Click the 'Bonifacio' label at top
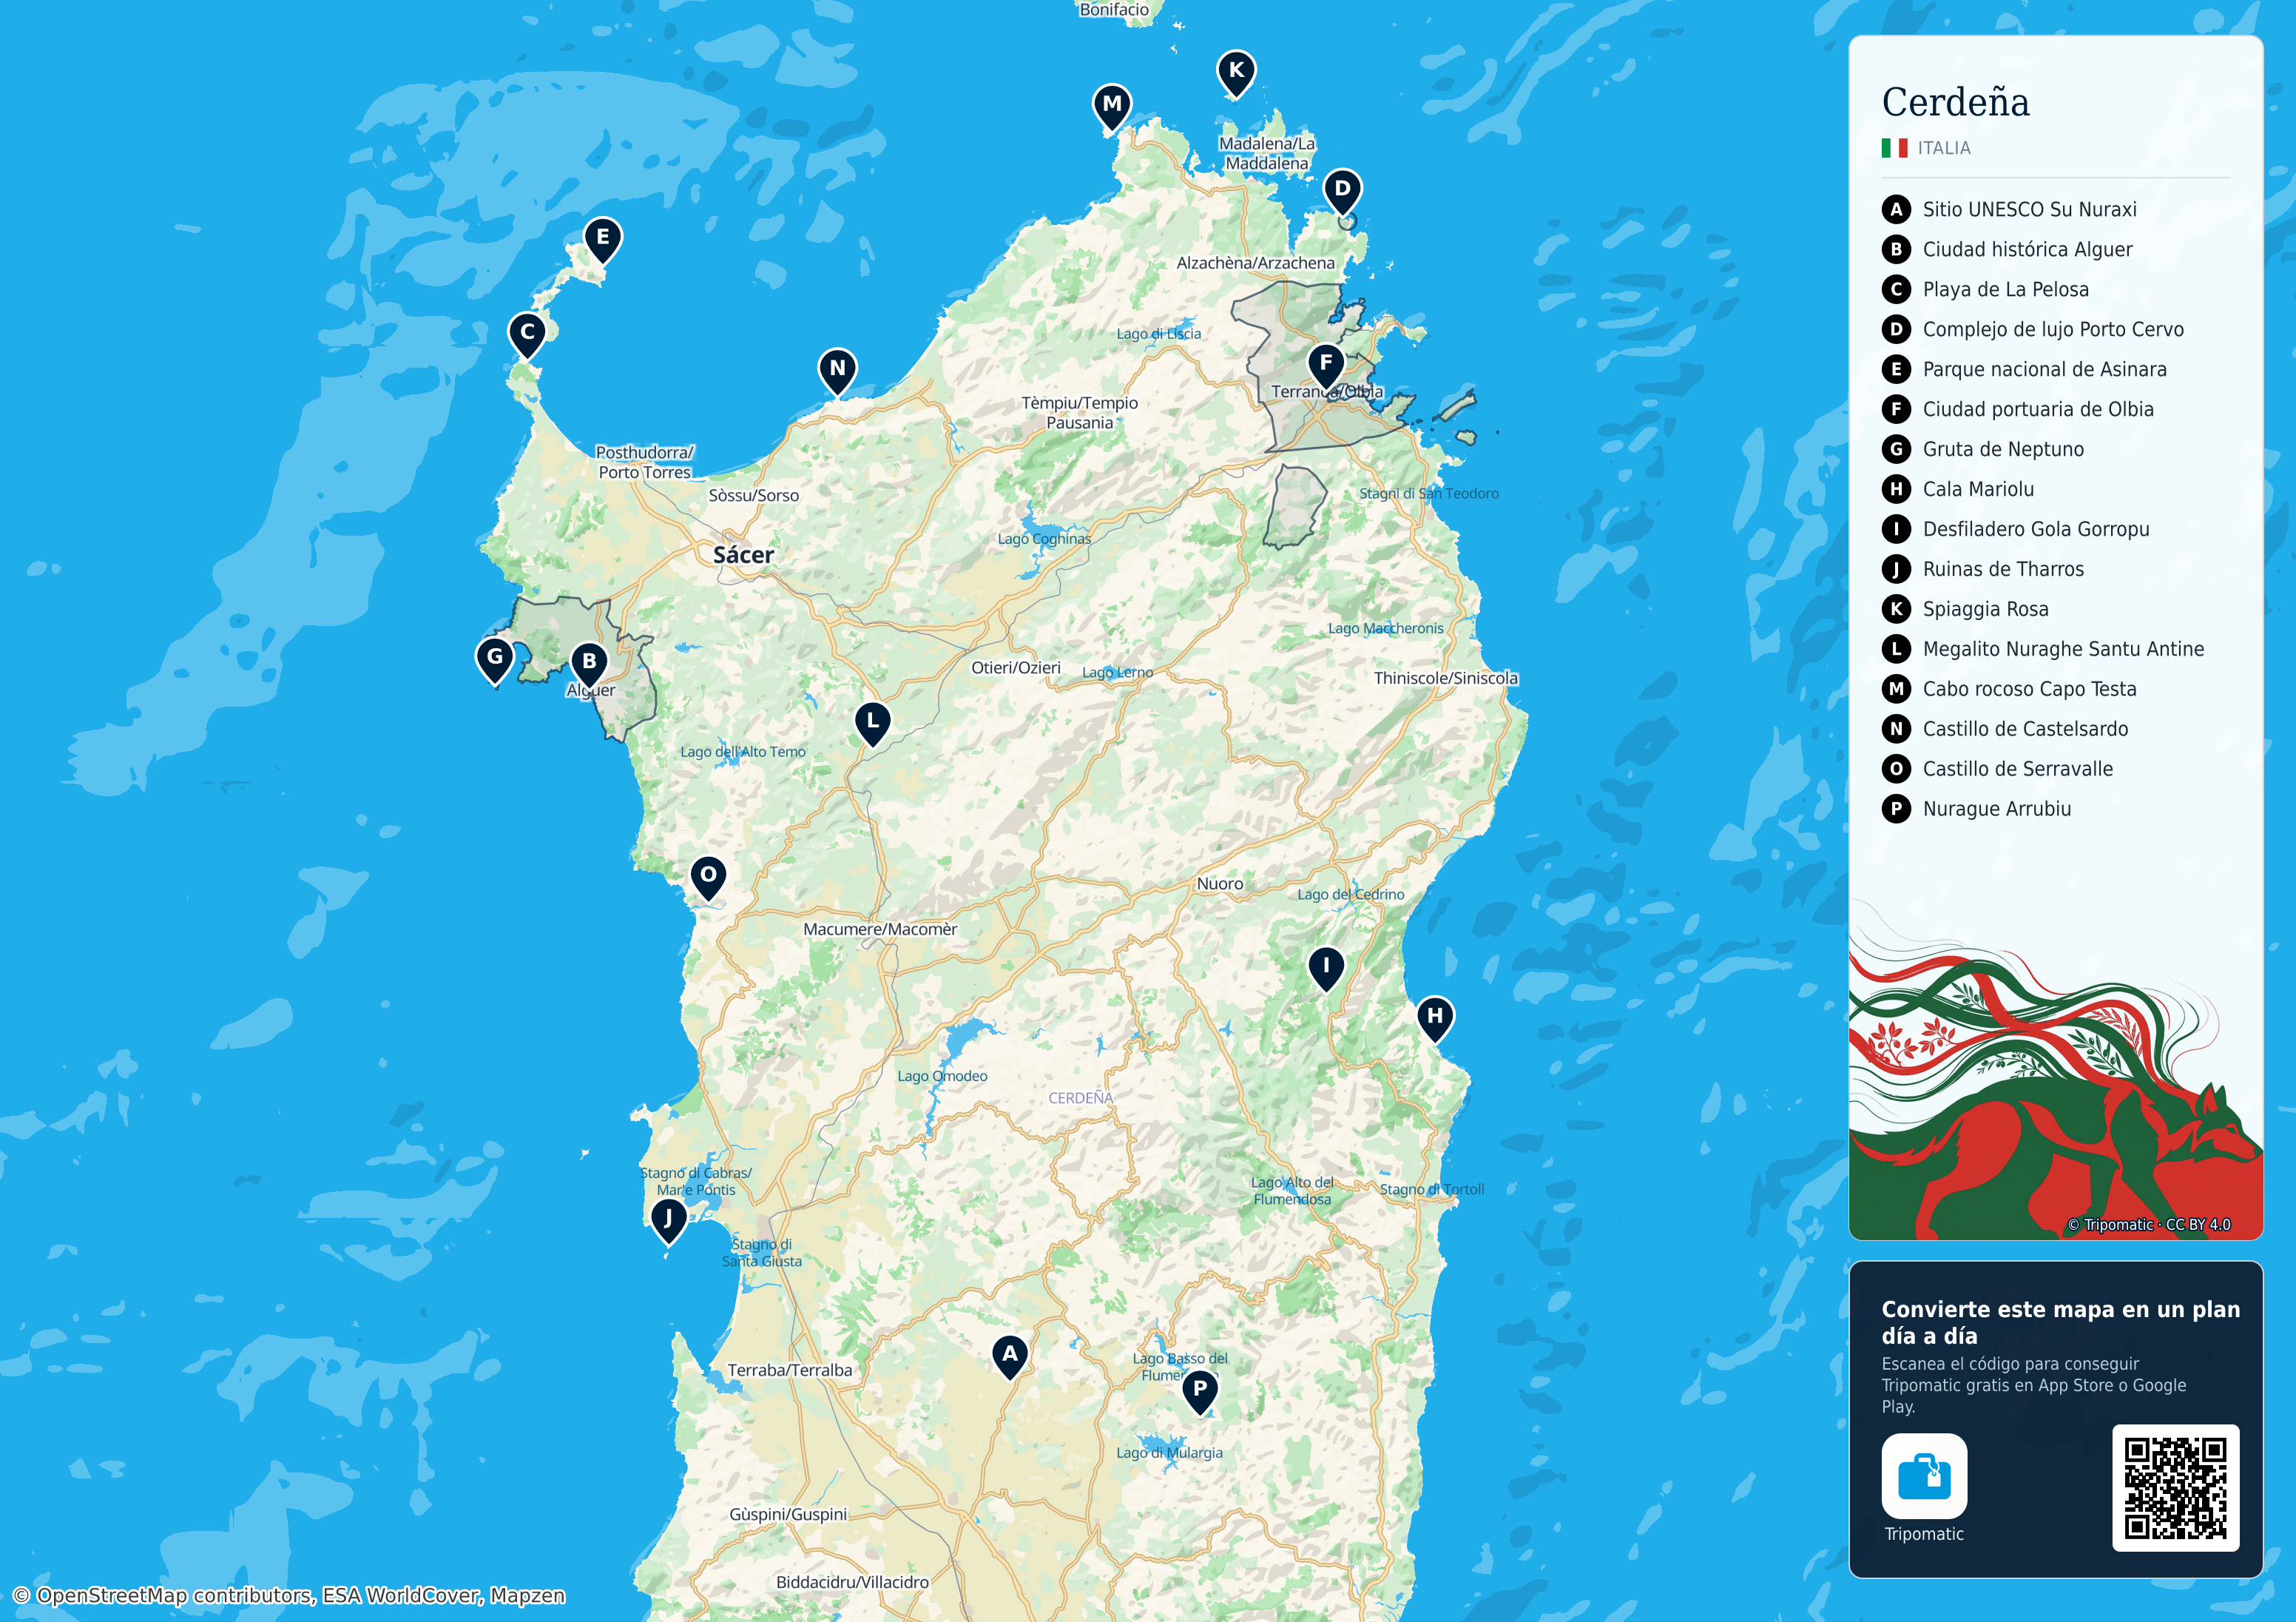Image resolution: width=2296 pixels, height=1622 pixels. pos(1114,9)
